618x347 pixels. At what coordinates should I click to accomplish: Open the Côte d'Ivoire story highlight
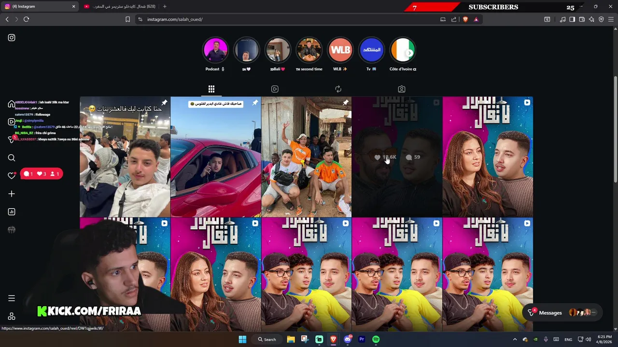coord(403,50)
